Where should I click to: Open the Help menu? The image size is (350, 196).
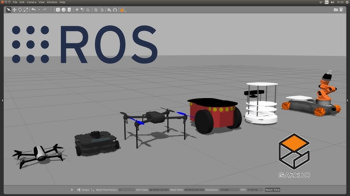[62, 2]
